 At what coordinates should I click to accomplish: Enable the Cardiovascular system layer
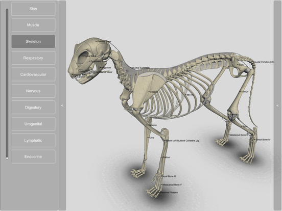click(x=33, y=74)
